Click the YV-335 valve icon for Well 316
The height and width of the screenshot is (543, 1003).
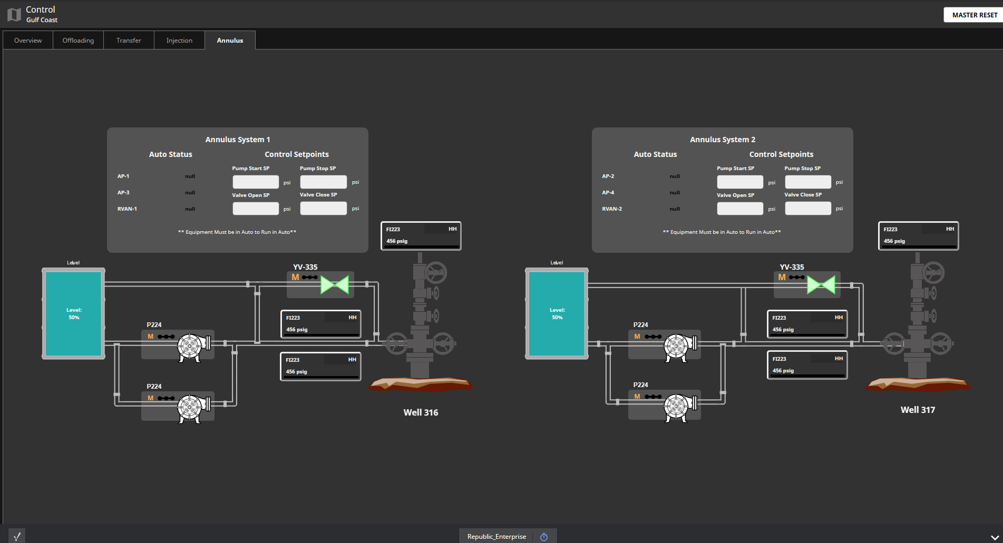coord(335,285)
